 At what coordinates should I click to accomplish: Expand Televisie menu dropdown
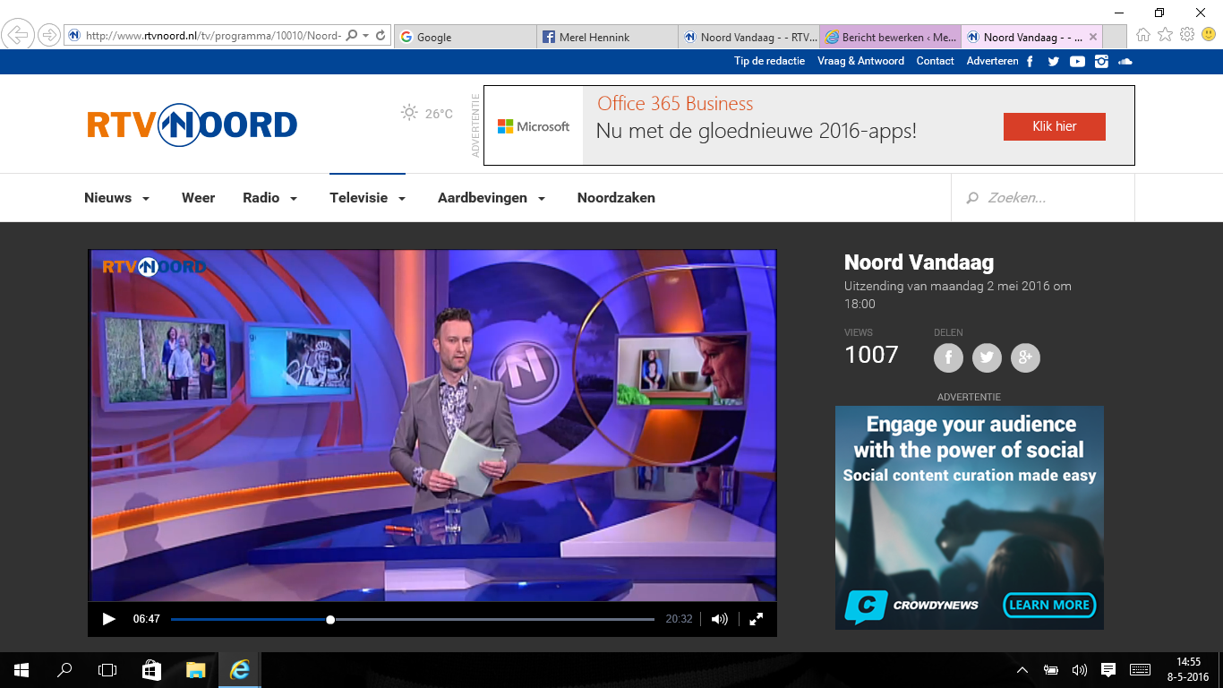point(402,199)
